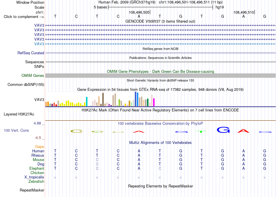Screen dimensions: 276x197
Task: Click the olive C, first PhyloP logo letter
Action: (76, 131)
